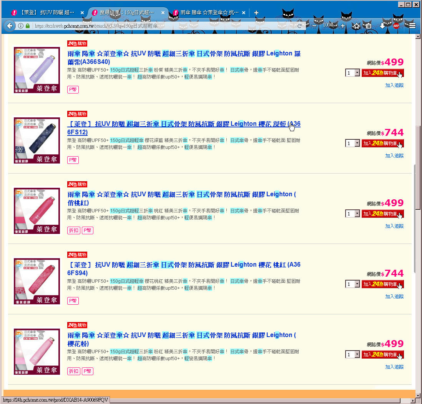Click the P幣 tag under 羅蘭紫 umbrella
This screenshot has height=404, width=422.
[73, 90]
